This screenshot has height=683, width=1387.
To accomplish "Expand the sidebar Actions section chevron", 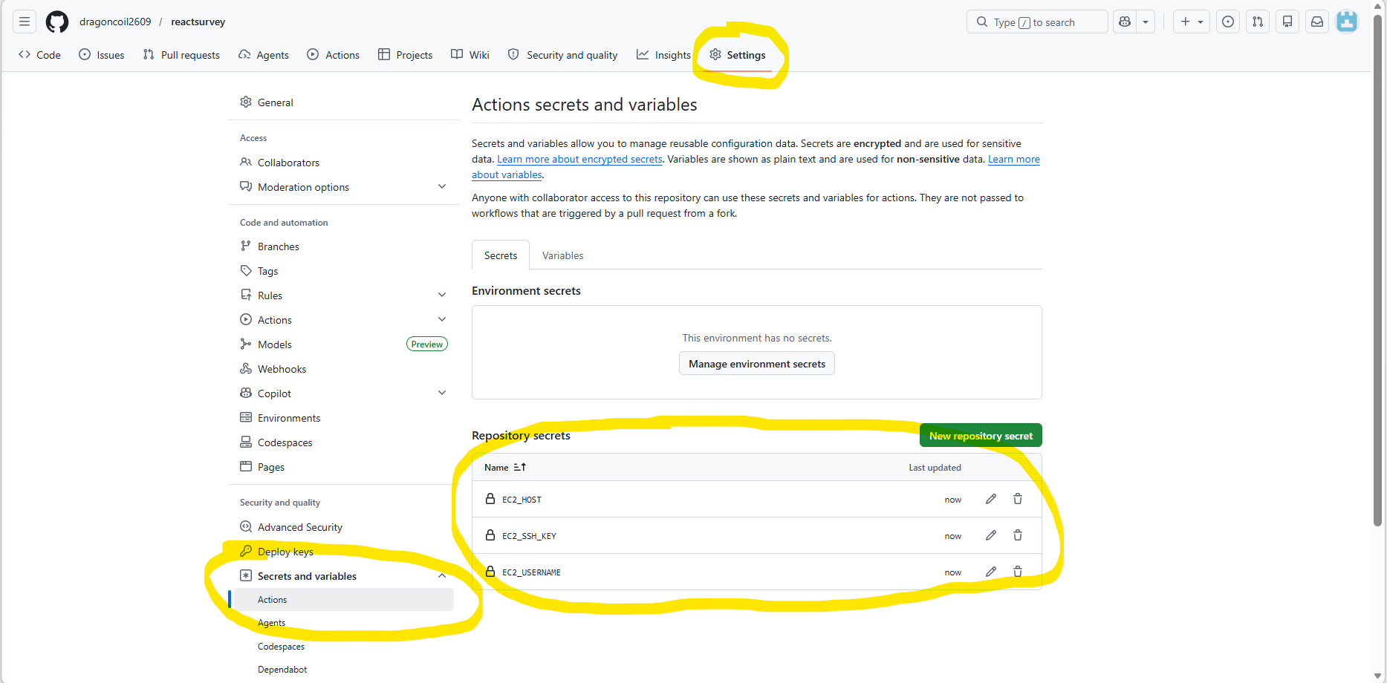I will [442, 320].
